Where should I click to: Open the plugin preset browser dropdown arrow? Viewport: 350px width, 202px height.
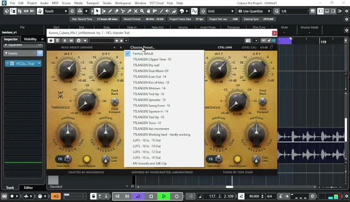[126, 40]
